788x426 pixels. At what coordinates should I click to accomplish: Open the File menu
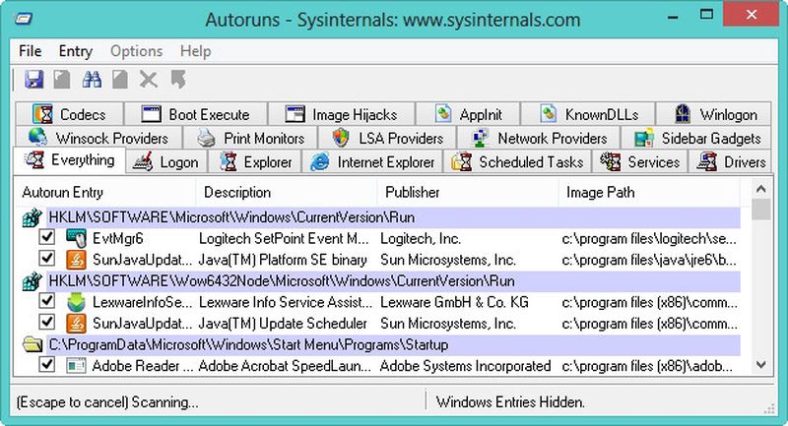tap(31, 51)
